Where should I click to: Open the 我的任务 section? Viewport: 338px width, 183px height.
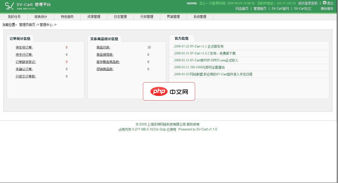pos(14,16)
